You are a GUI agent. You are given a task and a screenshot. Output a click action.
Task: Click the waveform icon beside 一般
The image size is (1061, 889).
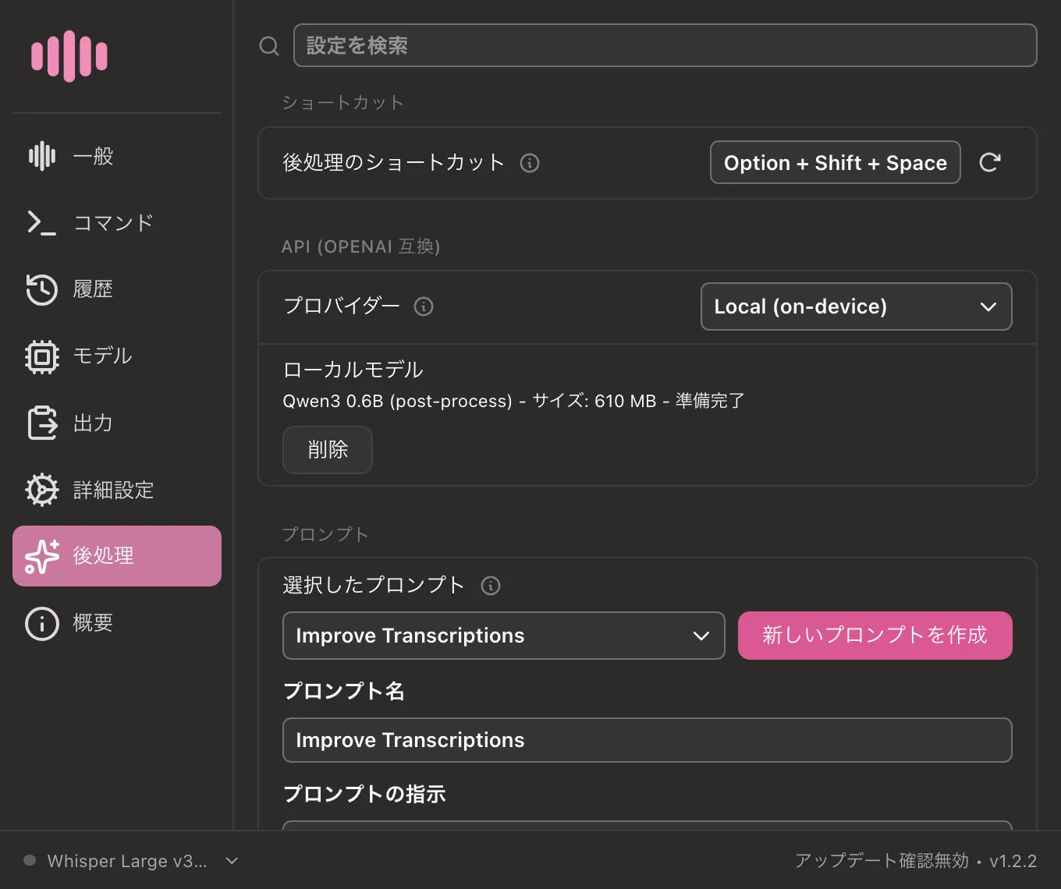[42, 156]
